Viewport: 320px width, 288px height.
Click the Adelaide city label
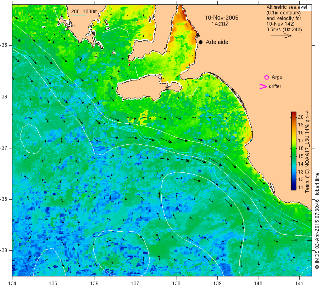coord(217,42)
